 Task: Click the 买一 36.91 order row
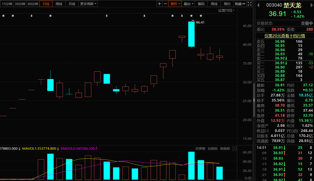pyautogui.click(x=285, y=63)
